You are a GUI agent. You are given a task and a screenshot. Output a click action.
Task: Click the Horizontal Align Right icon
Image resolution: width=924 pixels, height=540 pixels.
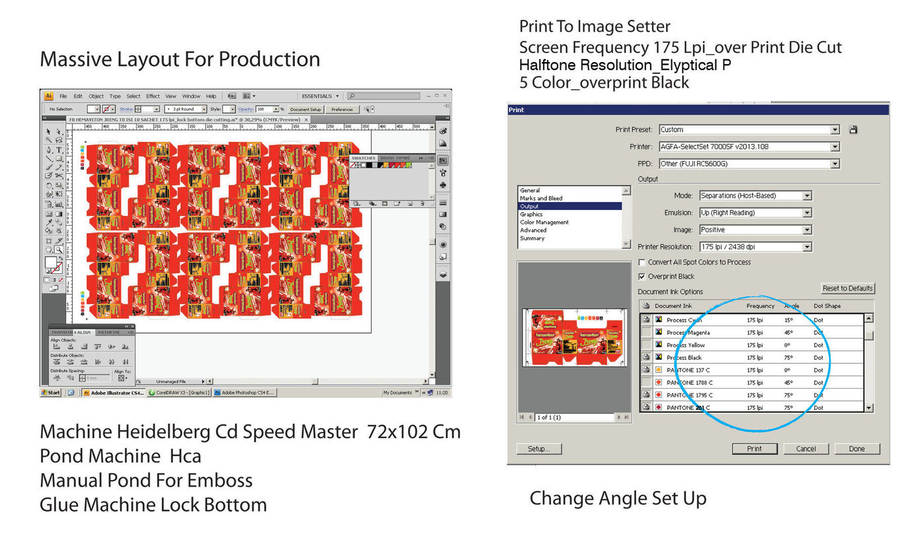pos(84,347)
